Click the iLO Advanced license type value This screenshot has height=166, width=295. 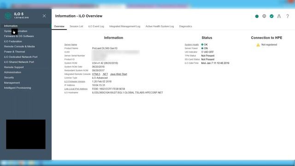[100, 78]
